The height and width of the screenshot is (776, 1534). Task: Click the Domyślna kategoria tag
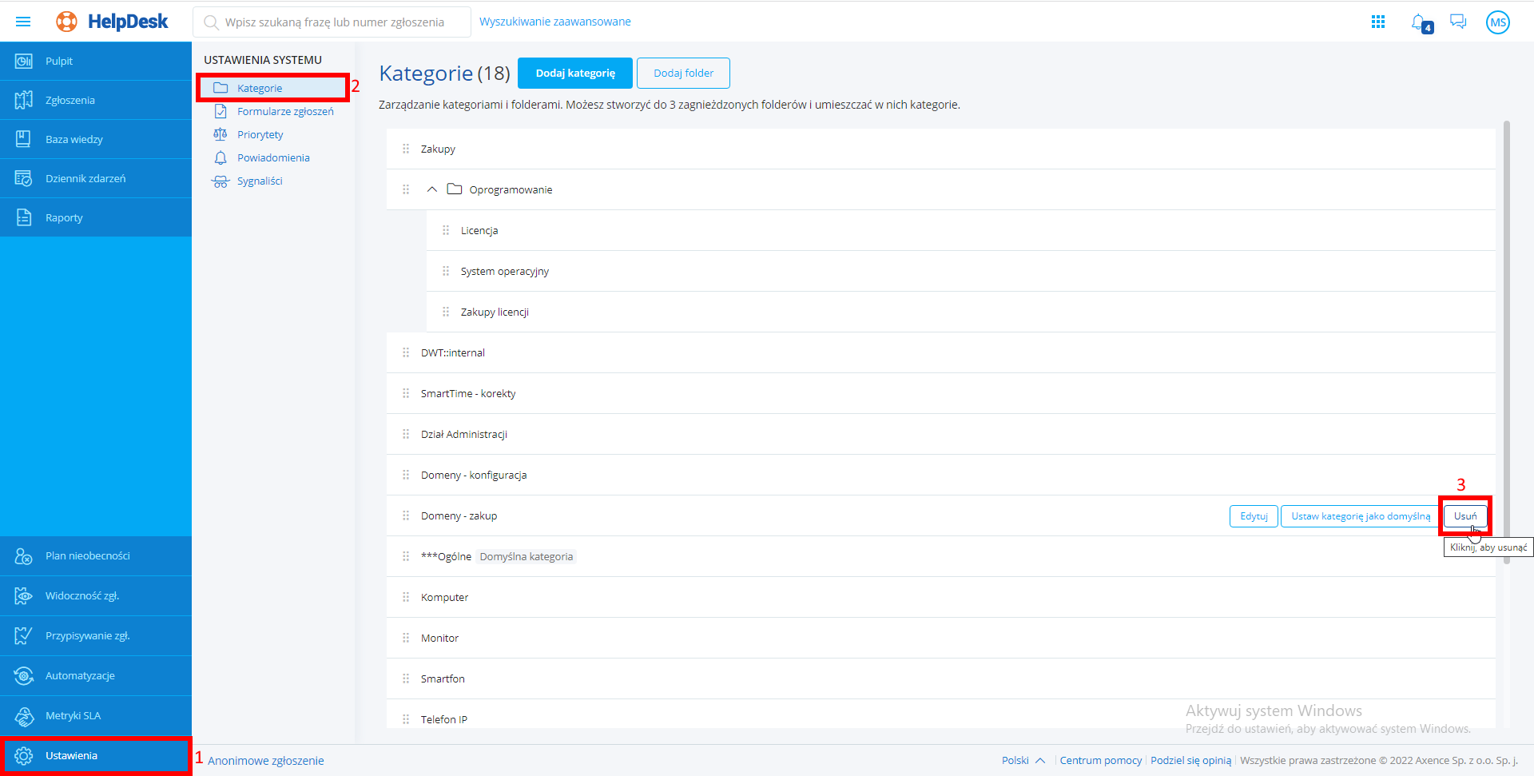coord(527,556)
